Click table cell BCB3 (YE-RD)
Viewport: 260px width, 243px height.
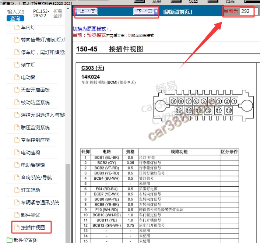tap(107, 173)
